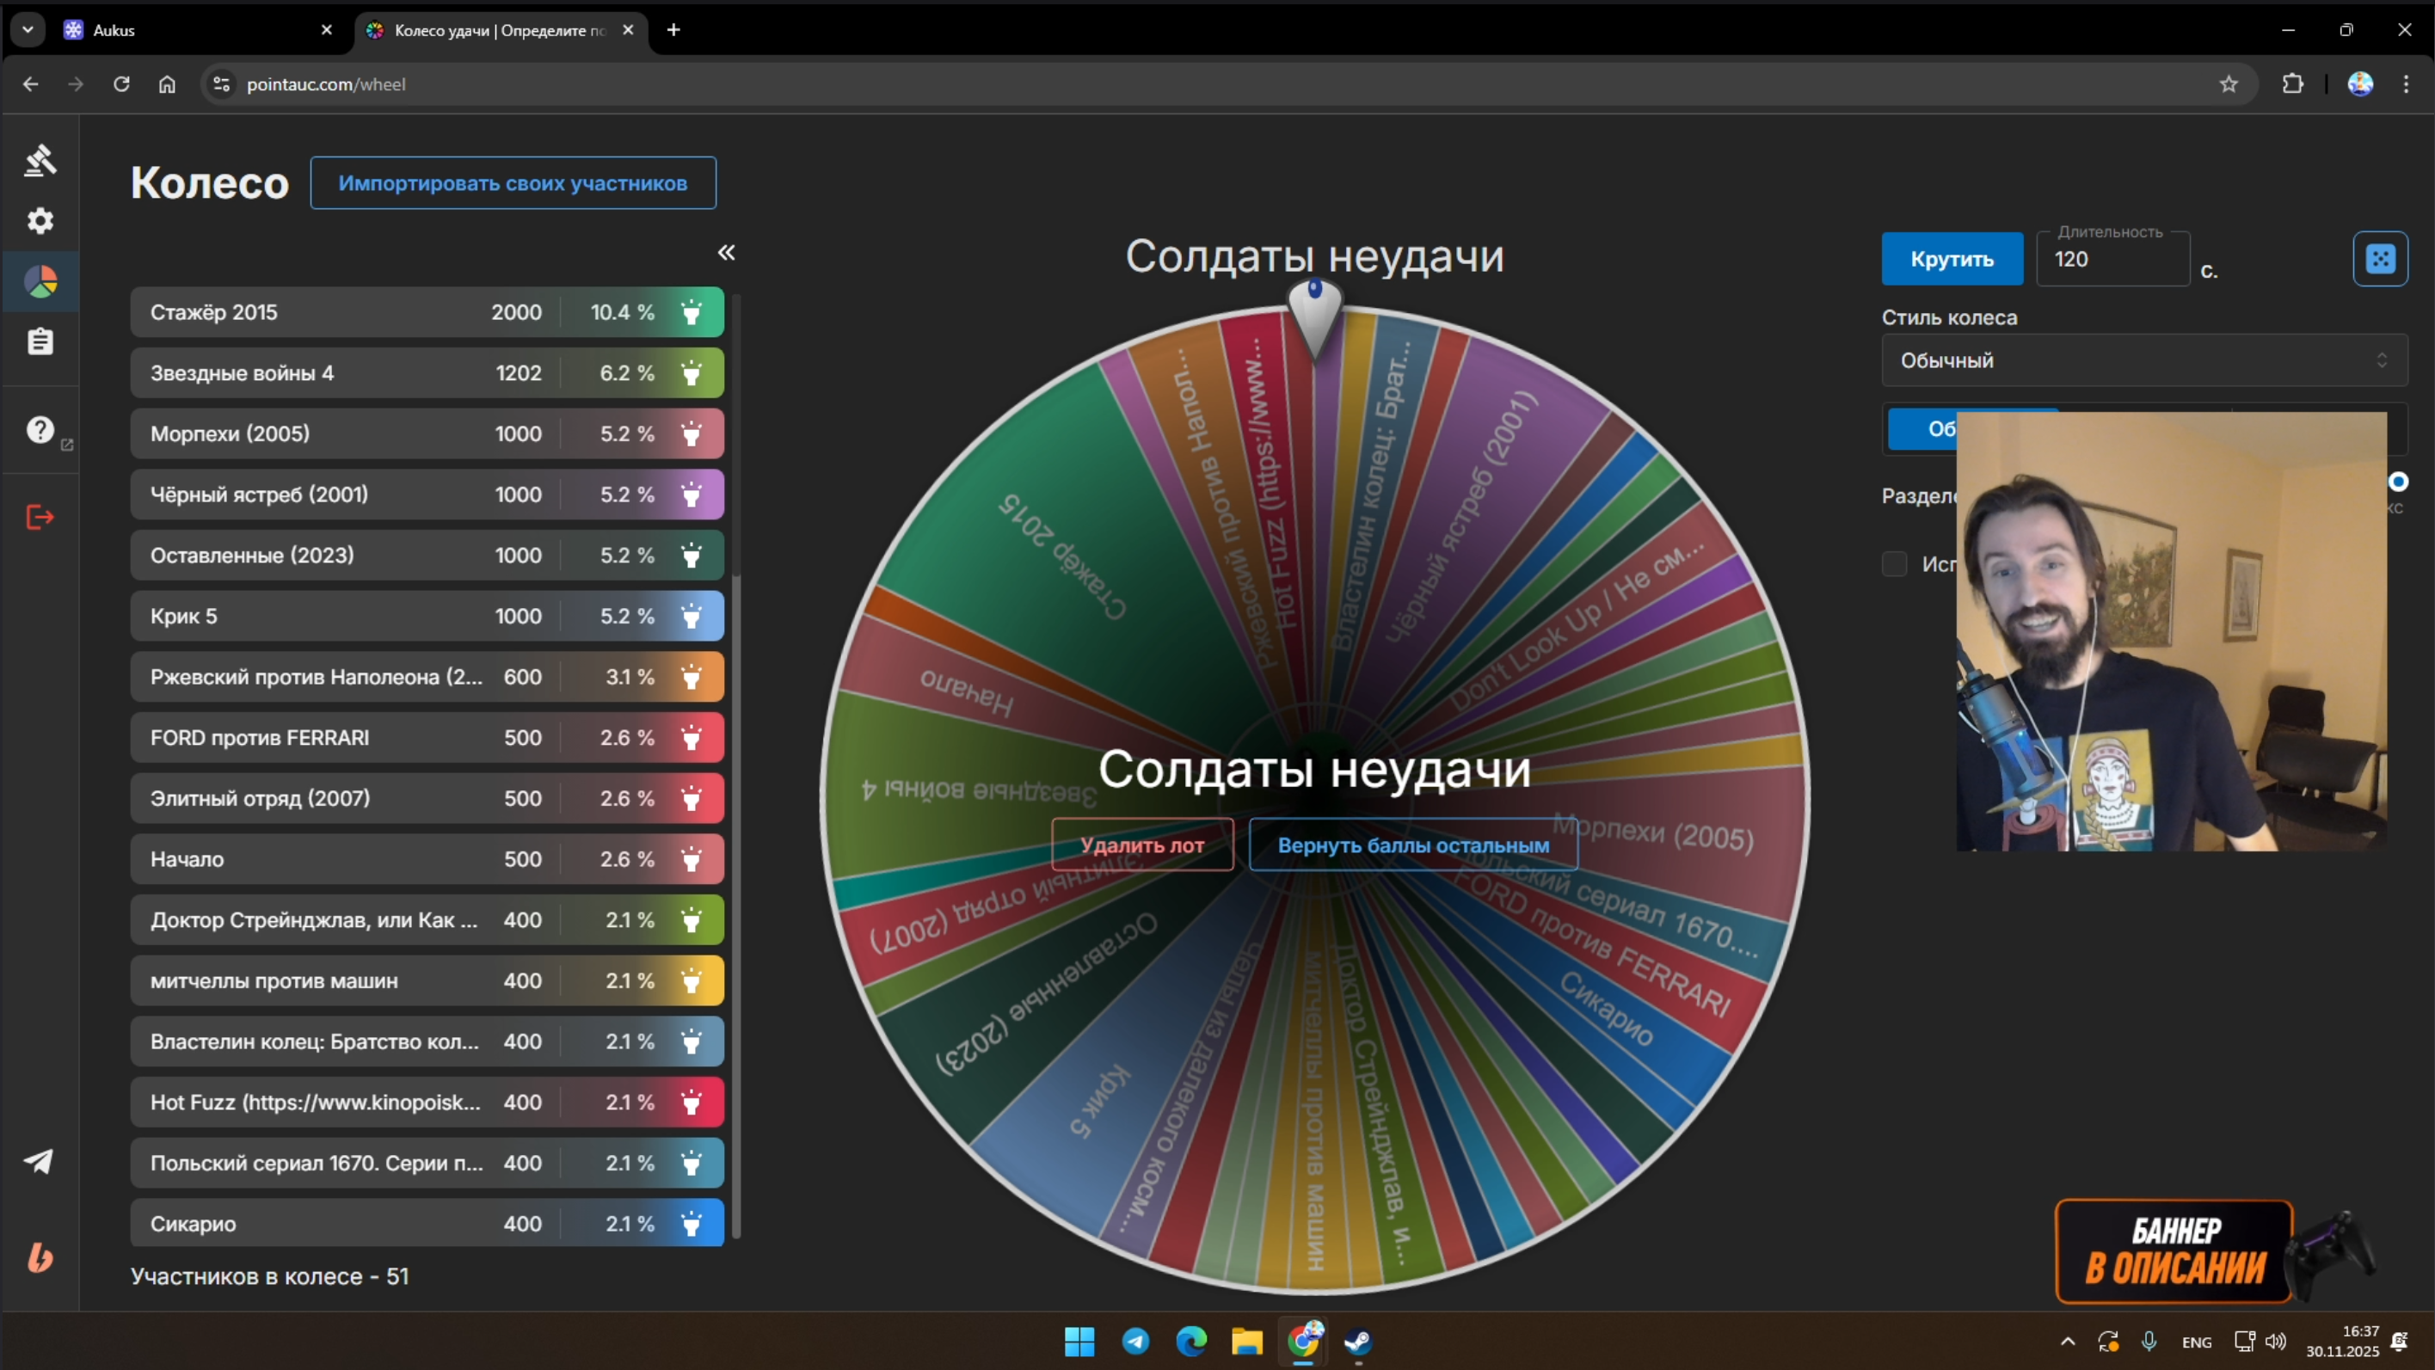Click the Длительность duration input field
Image resolution: width=2435 pixels, height=1370 pixels.
tap(2112, 259)
